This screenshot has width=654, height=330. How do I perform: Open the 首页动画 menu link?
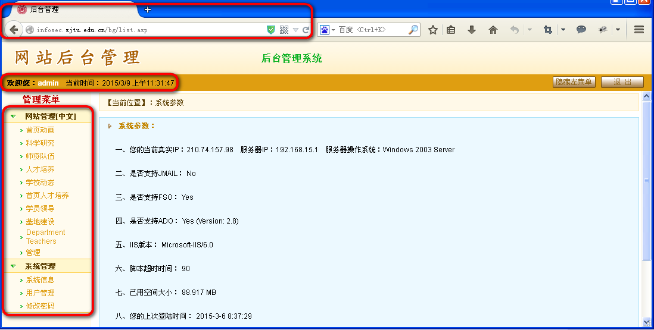(40, 130)
